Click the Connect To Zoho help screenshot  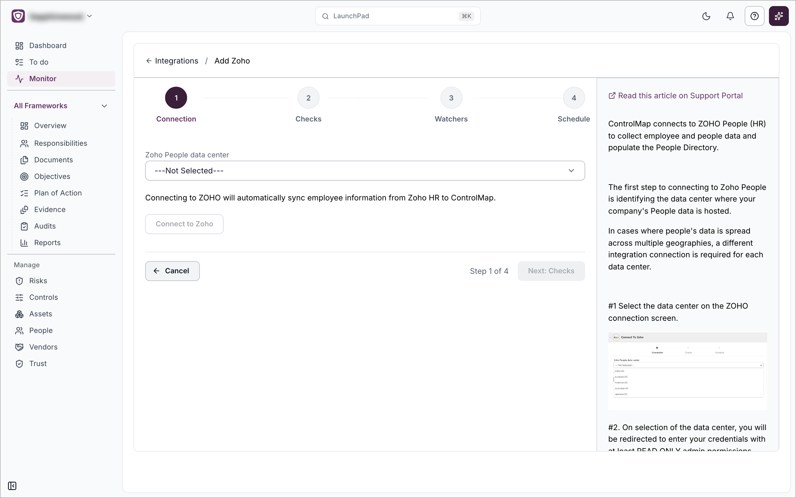click(x=687, y=371)
